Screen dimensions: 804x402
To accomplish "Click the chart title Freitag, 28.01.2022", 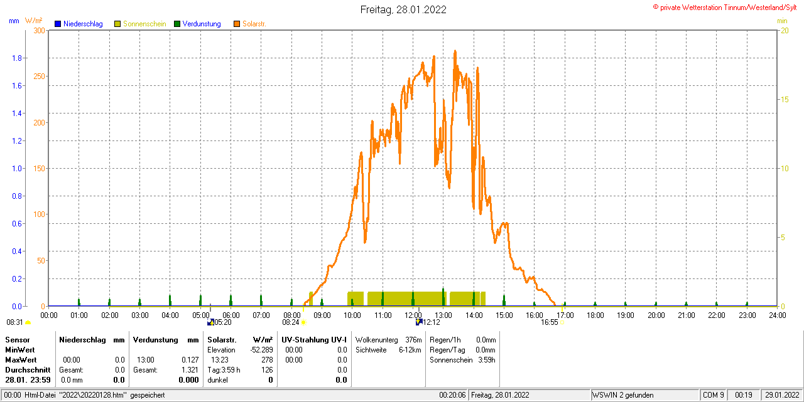I will click(x=403, y=9).
